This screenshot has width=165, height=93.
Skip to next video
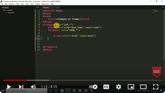(x=21, y=87)
